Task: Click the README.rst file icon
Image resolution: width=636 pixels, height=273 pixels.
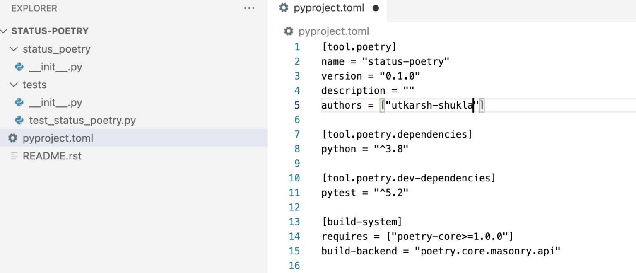Action: [x=15, y=156]
